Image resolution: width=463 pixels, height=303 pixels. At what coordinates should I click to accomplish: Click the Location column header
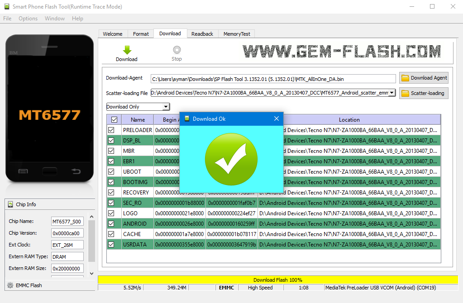(x=349, y=120)
